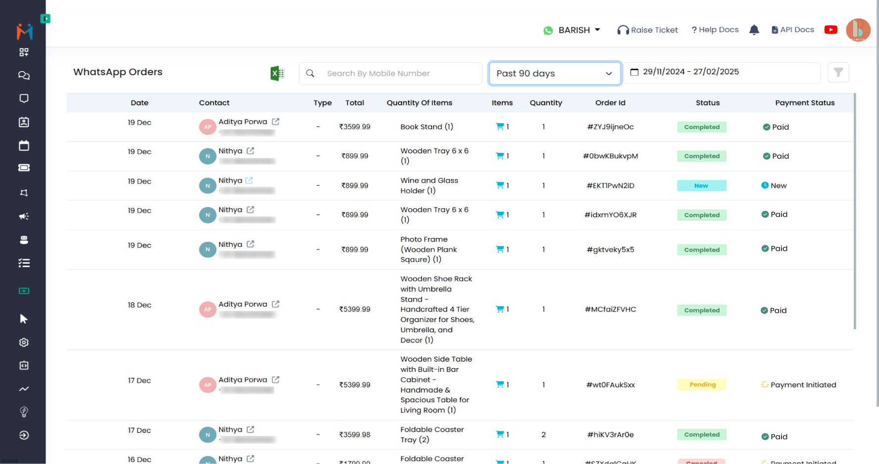The image size is (879, 464).
Task: Export orders with the Excel icon
Action: (277, 73)
